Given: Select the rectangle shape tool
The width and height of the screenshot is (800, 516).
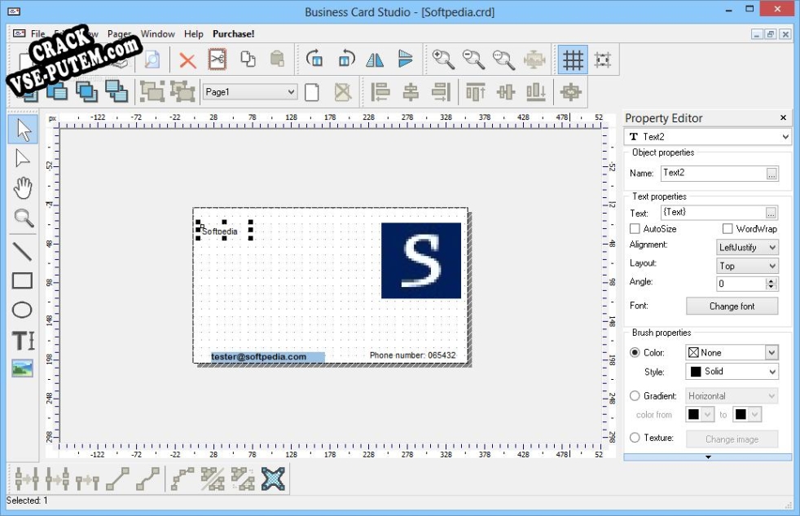Looking at the screenshot, I should 23,280.
